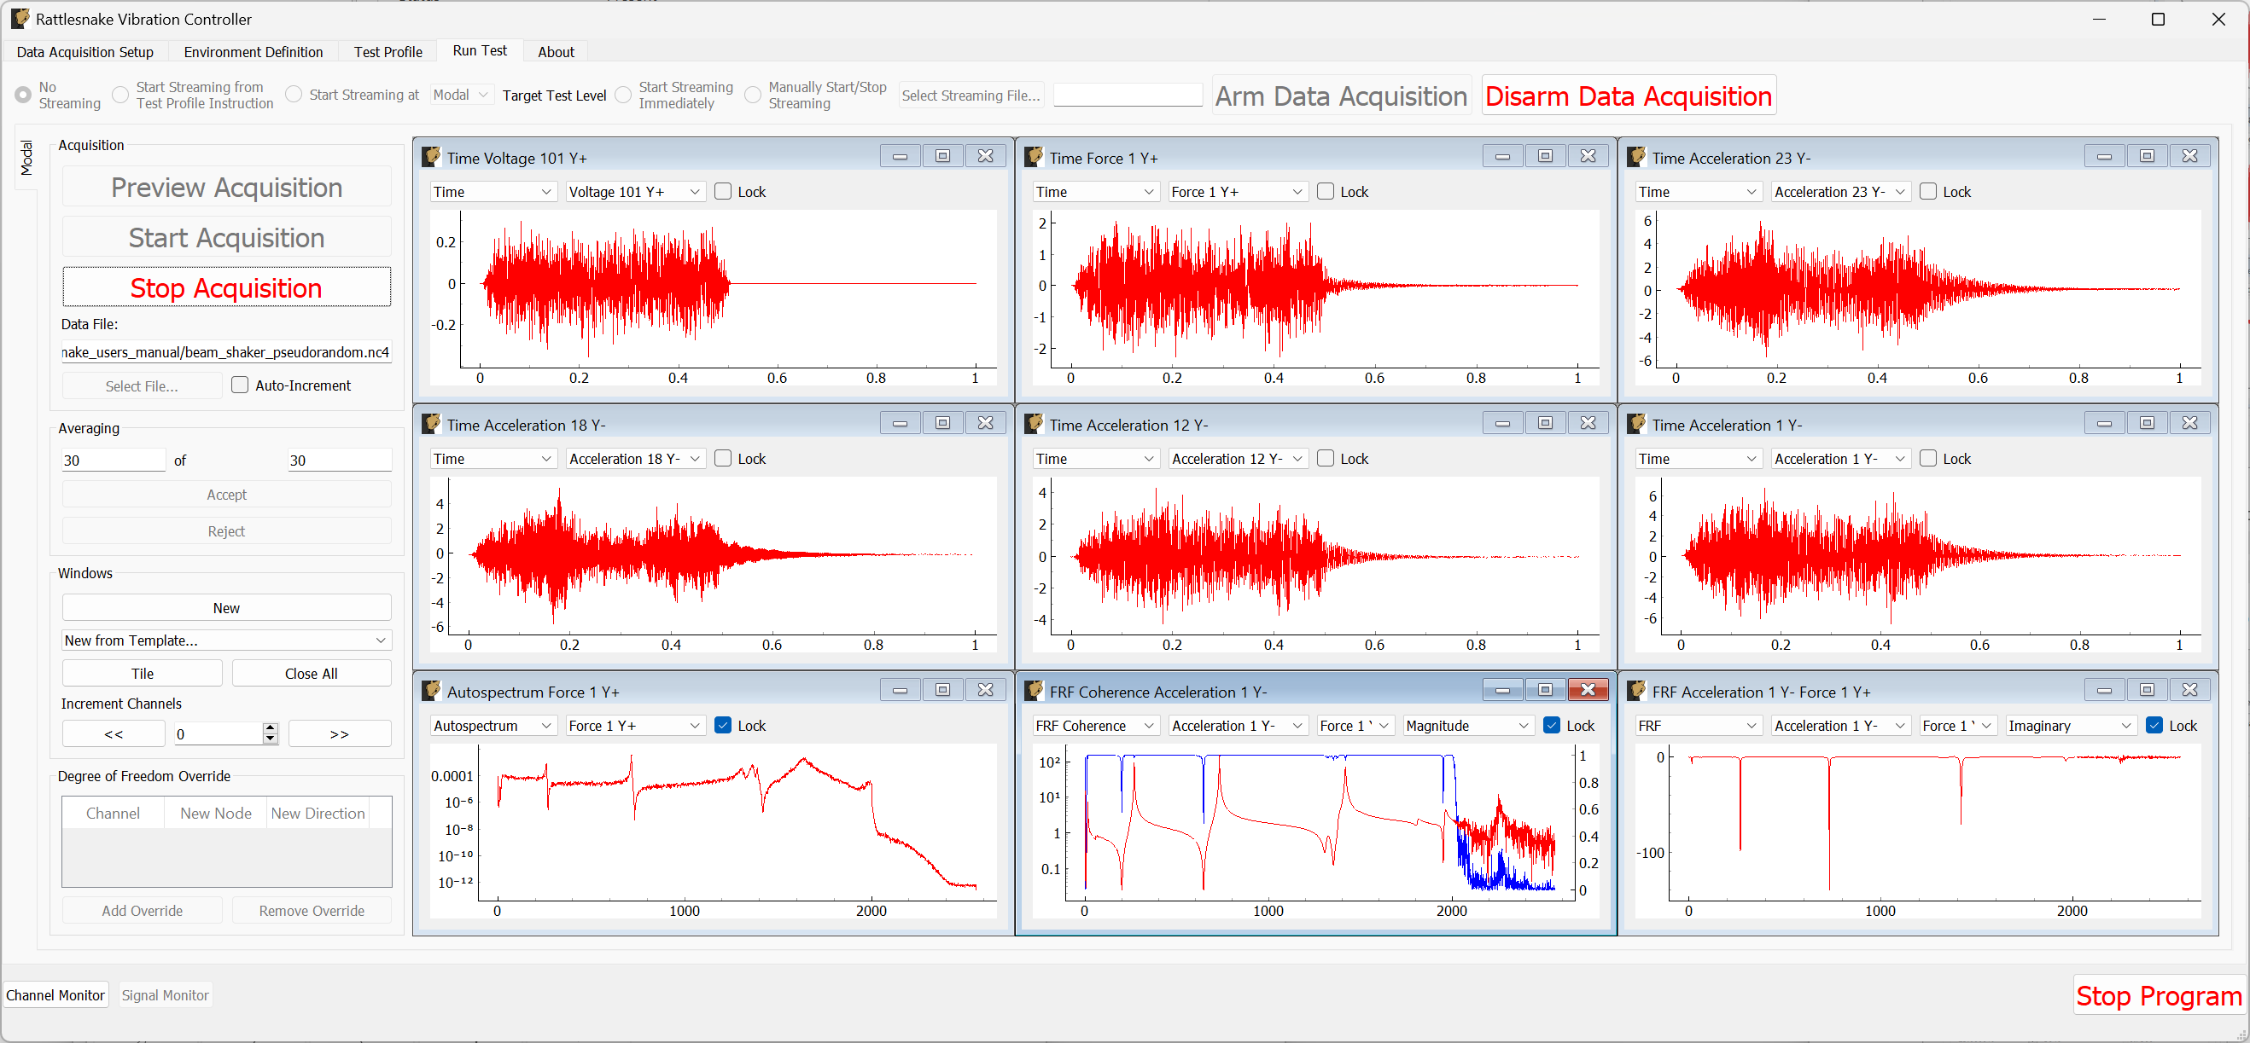This screenshot has height=1043, width=2250.
Task: Click inside the Data File path field
Action: tap(225, 351)
